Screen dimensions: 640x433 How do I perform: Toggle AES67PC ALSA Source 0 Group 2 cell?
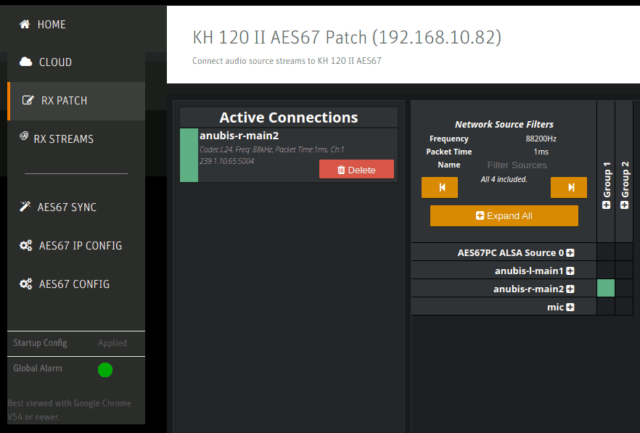tap(624, 252)
